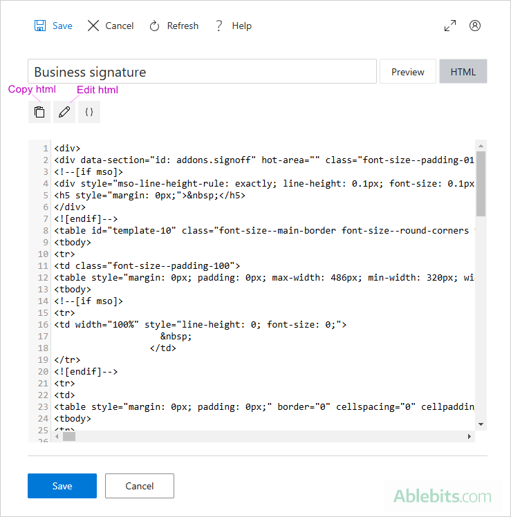
Task: Expand the pane with diagonal arrows icon
Action: click(450, 26)
